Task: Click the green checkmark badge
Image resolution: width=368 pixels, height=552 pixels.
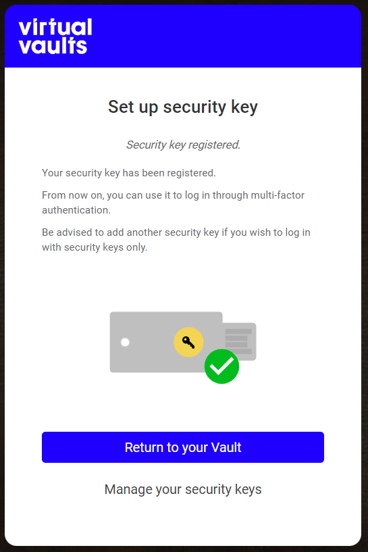Action: (221, 366)
